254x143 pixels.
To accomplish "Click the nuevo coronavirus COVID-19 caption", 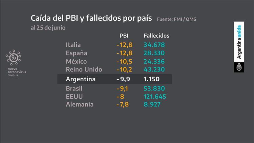I will pyautogui.click(x=17, y=73).
